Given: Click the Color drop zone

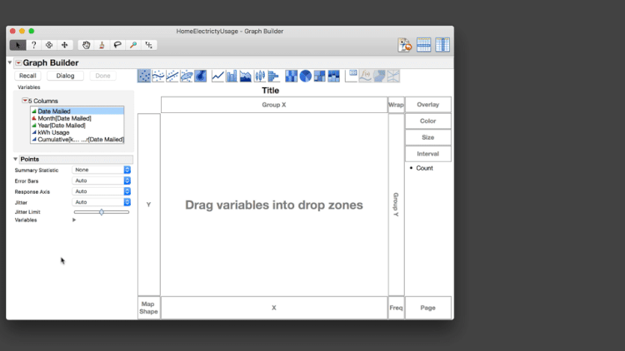Looking at the screenshot, I should point(428,121).
